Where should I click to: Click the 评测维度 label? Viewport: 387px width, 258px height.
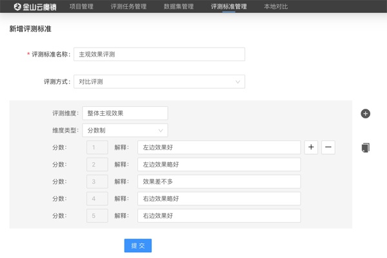click(65, 113)
